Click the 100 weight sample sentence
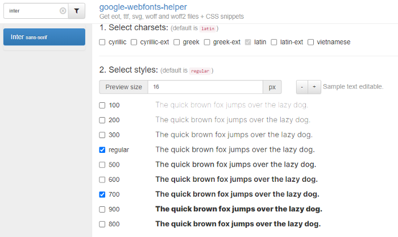The width and height of the screenshot is (398, 237). 232,105
